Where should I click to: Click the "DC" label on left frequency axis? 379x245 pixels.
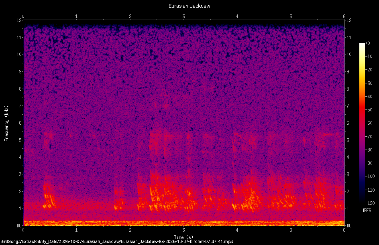19,226
